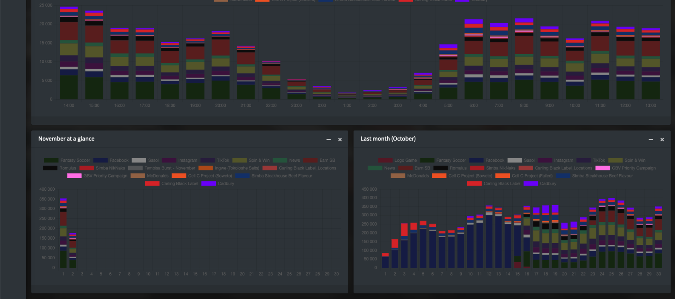
Task: Toggle Cell C Project (Soweto) in November legend
Action: coord(202,176)
